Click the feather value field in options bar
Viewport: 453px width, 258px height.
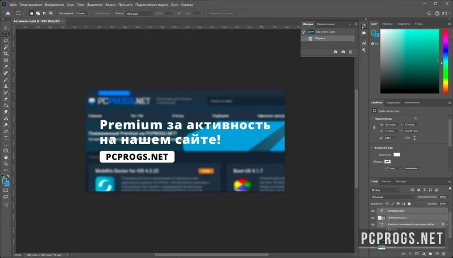coord(82,14)
